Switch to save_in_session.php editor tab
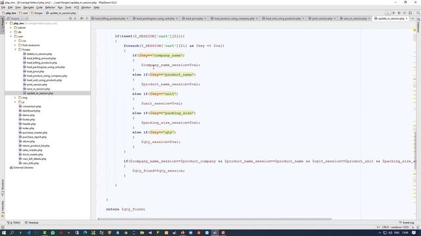The height and width of the screenshot is (236, 421). point(355,18)
